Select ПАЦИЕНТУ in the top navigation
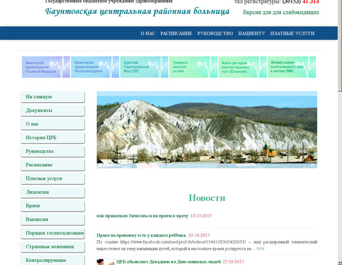Screen dimensions: 342x265 252,33
